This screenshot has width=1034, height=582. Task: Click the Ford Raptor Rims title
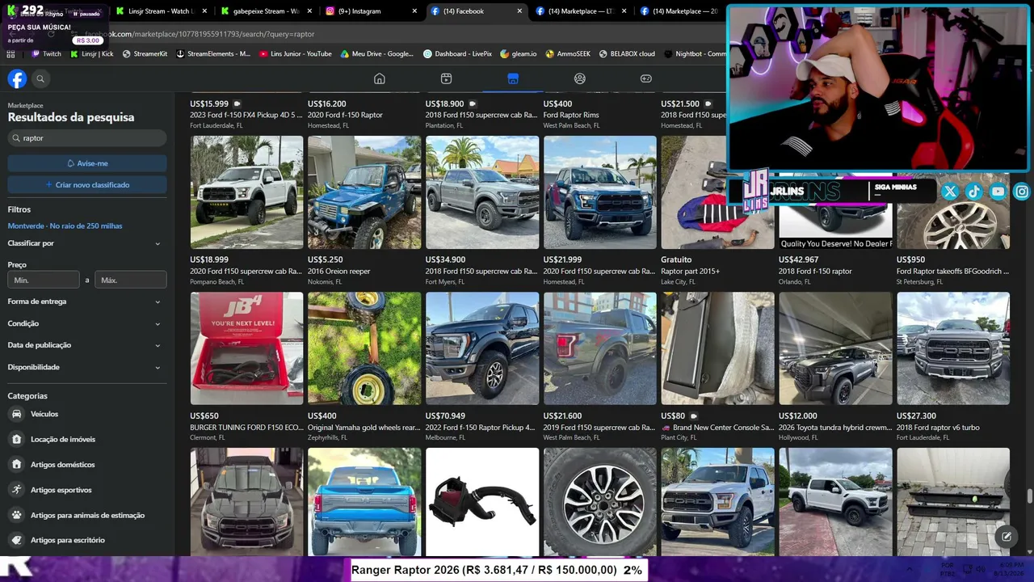[x=571, y=116]
